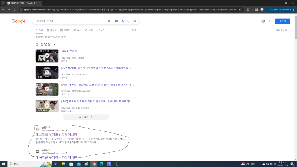The image size is (297, 167).
Task: Open first 매니저를 웃겨라 > 자유게시판 result
Action: (56, 135)
